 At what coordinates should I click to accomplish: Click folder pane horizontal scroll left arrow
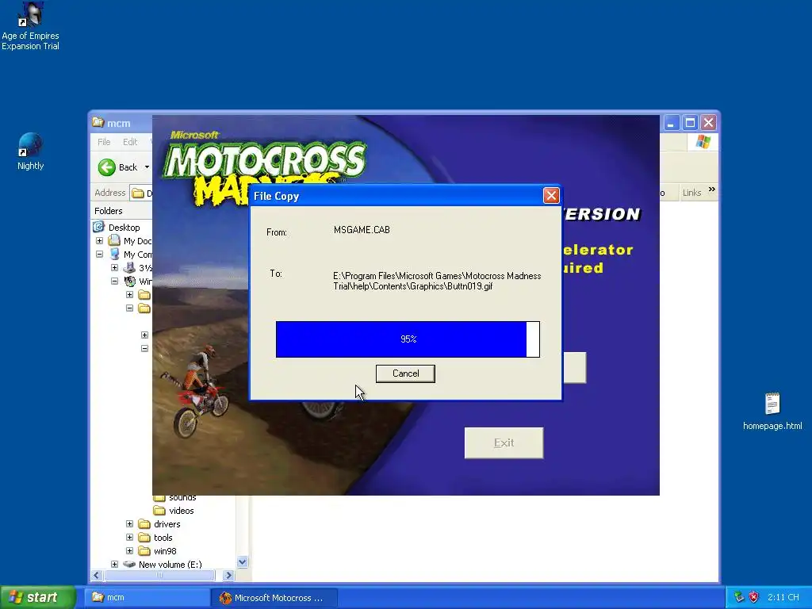(97, 576)
